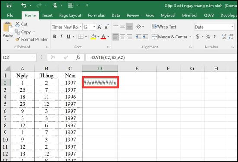Decrease the cell indent

tap(138, 37)
